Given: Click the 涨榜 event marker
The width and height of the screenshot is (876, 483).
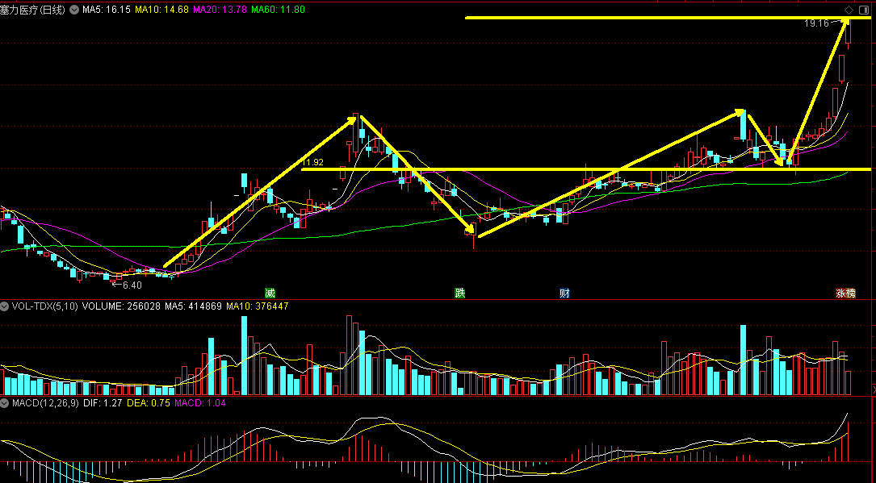Looking at the screenshot, I should point(845,294).
